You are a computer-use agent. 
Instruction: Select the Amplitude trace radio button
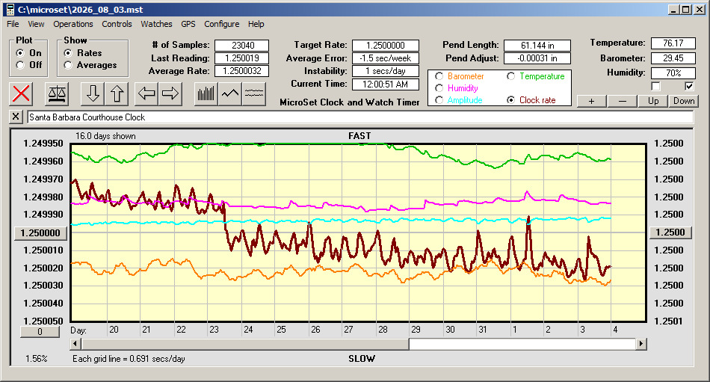pos(439,99)
